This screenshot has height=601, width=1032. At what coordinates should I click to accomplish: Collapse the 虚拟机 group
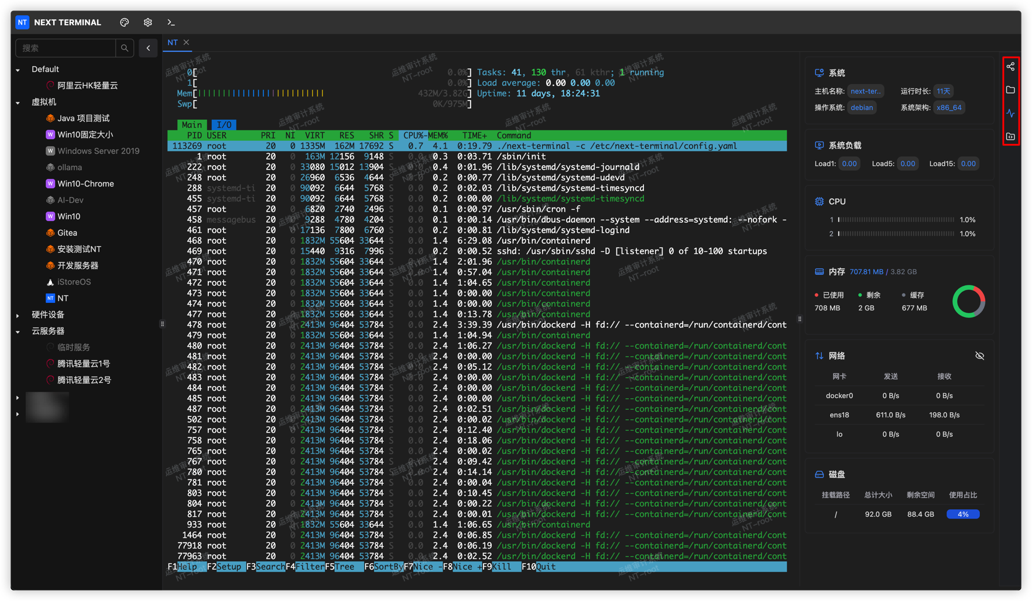[18, 102]
